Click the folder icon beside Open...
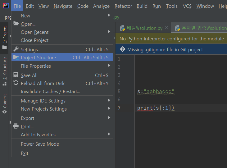The image size is (227, 168). [x=16, y=23]
